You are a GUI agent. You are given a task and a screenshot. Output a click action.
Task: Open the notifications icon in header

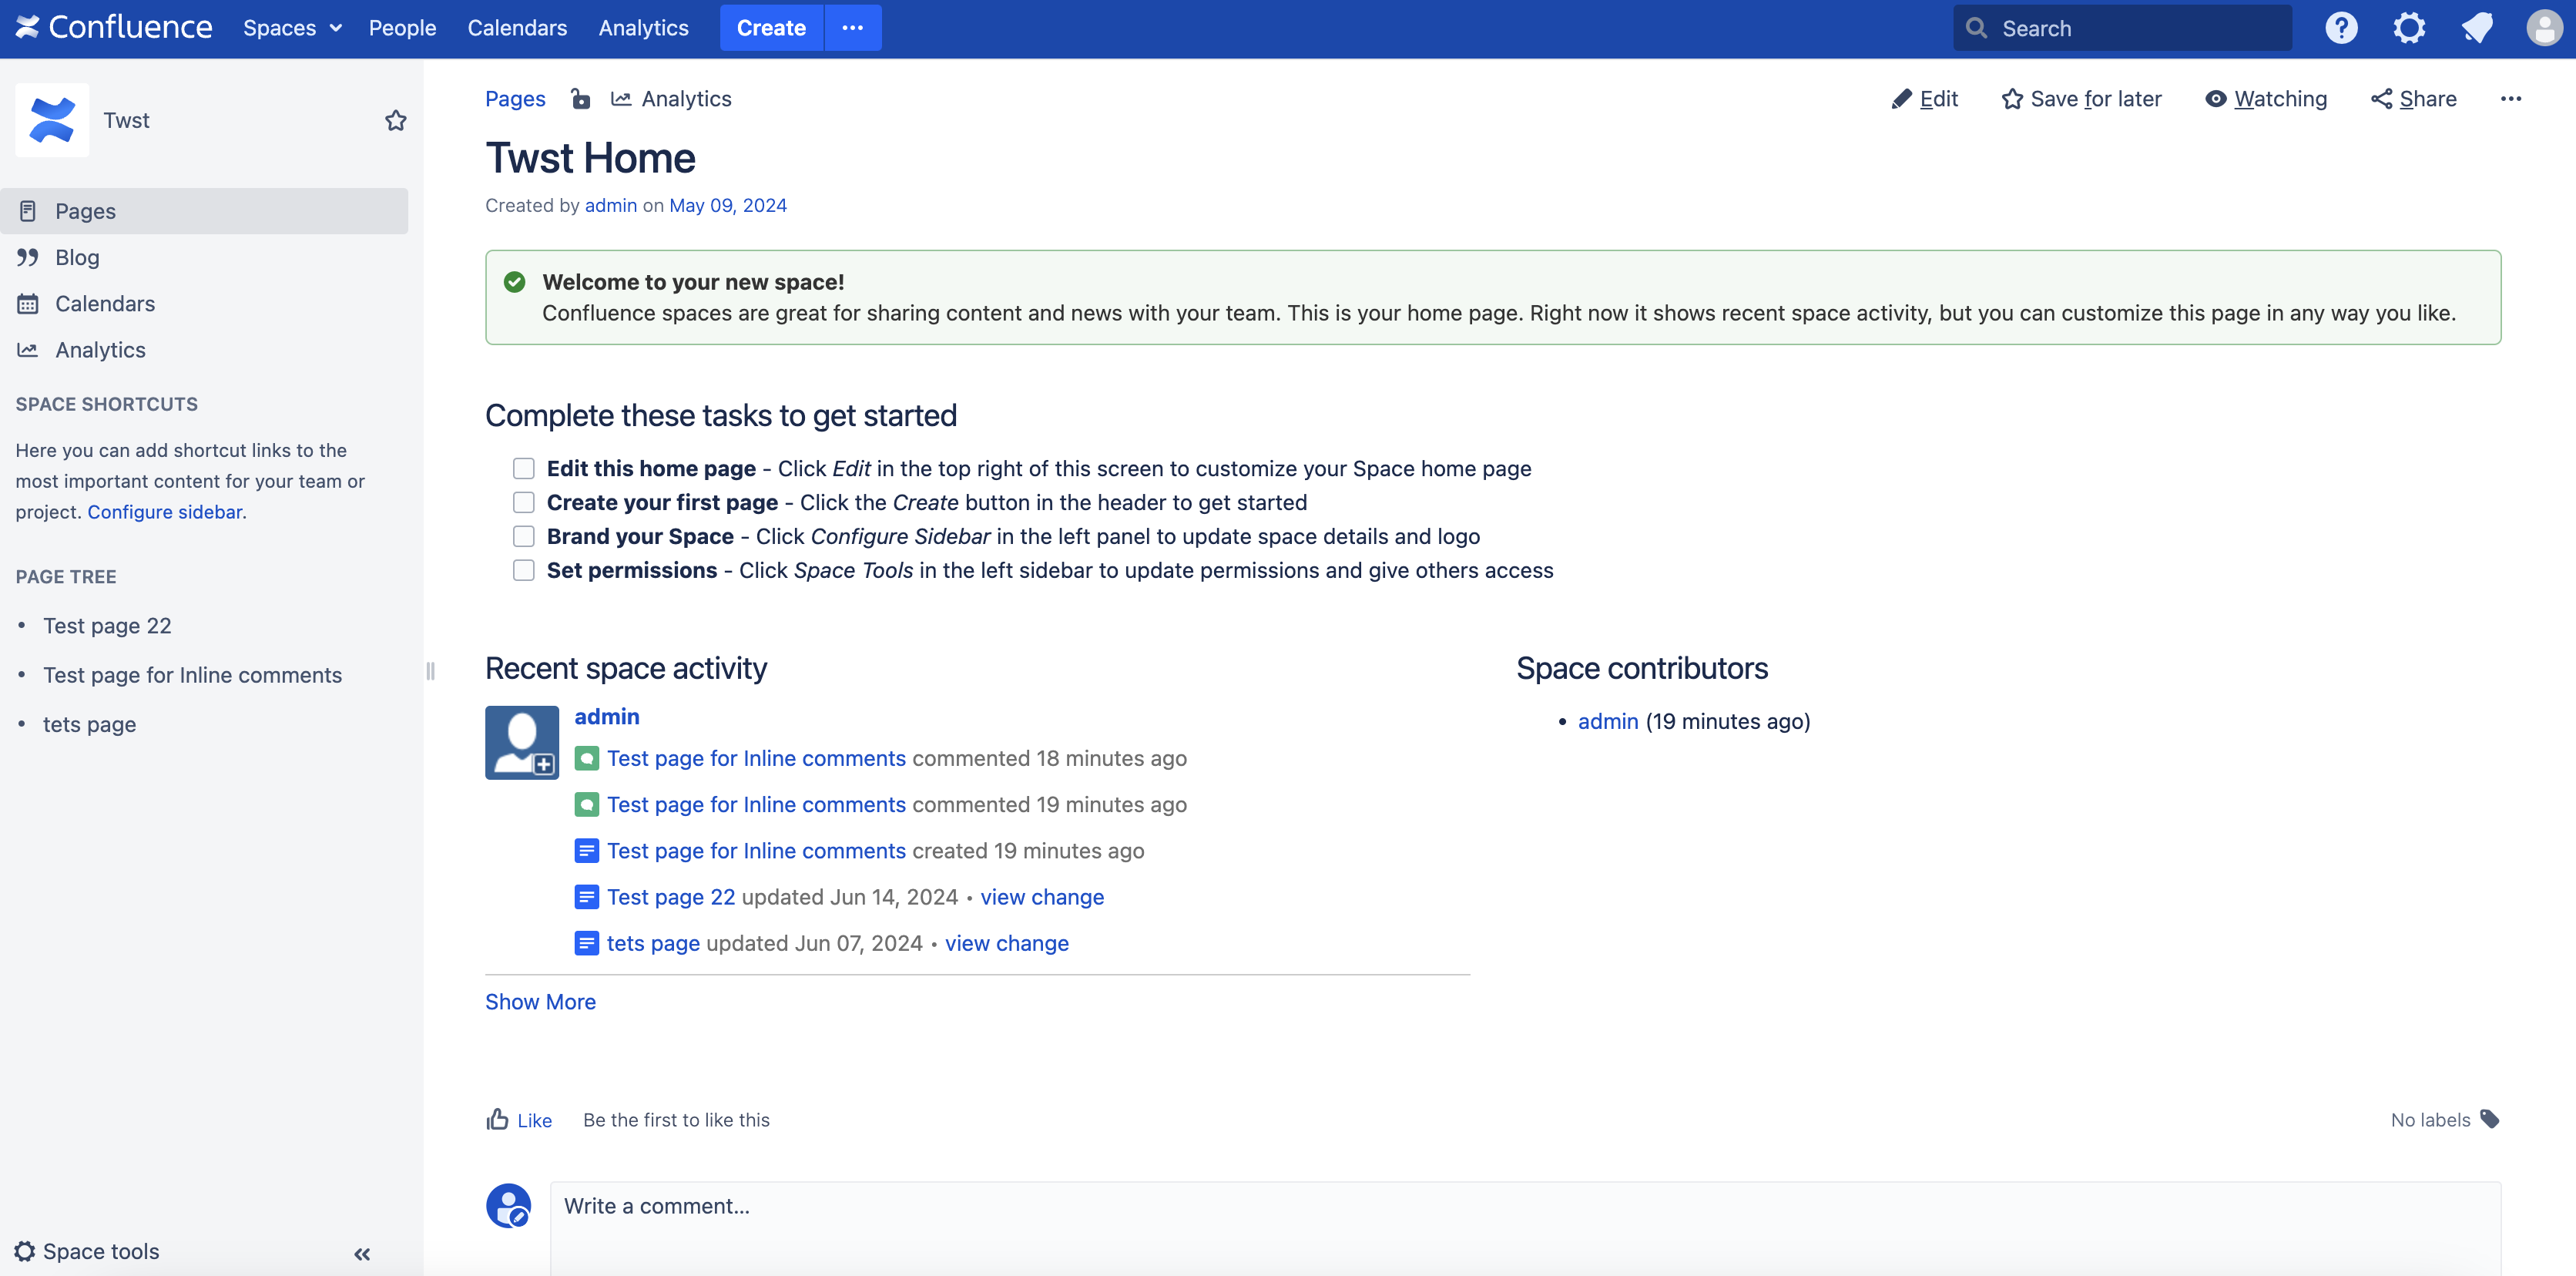pos(2476,28)
